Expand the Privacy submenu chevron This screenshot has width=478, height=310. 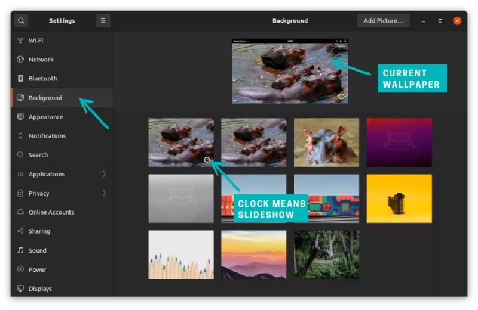(x=104, y=193)
